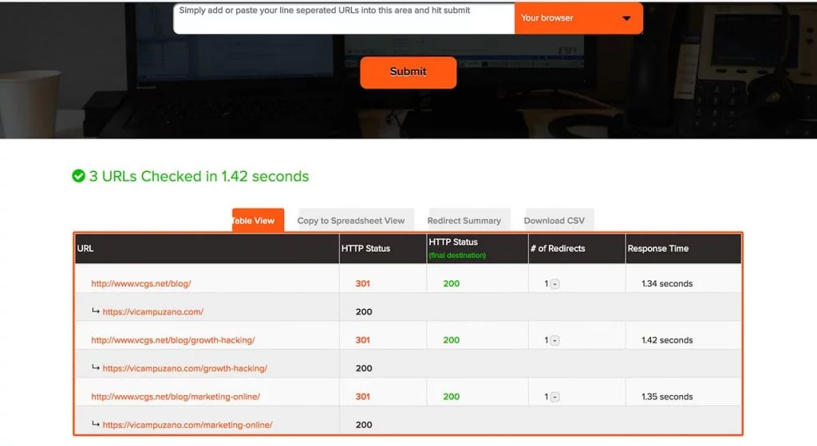Viewport: 817px width, 446px height.
Task: Collapse redirects for the vcgs.net/blog/ row
Action: [x=555, y=284]
